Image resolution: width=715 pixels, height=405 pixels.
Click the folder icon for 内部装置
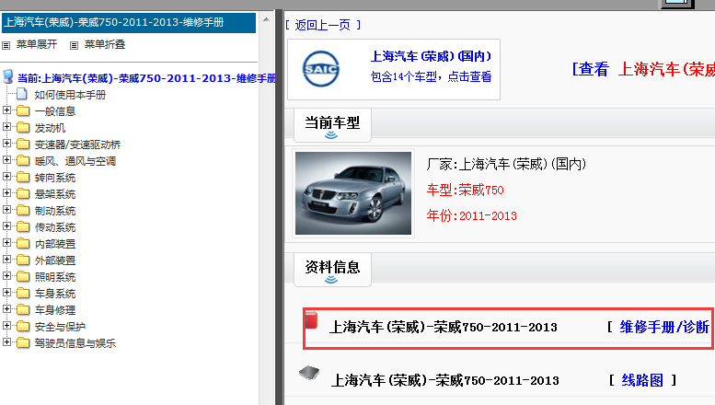(x=23, y=244)
